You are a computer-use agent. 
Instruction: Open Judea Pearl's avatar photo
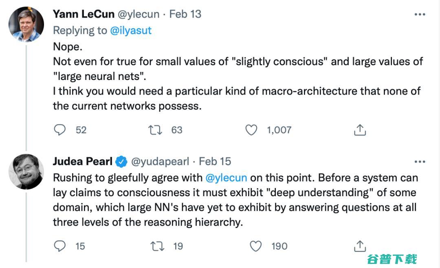pos(26,171)
